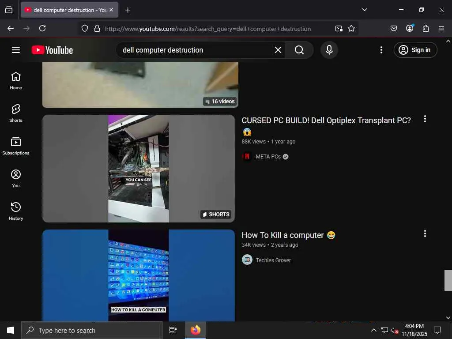Open History in the sidebar

[16, 211]
